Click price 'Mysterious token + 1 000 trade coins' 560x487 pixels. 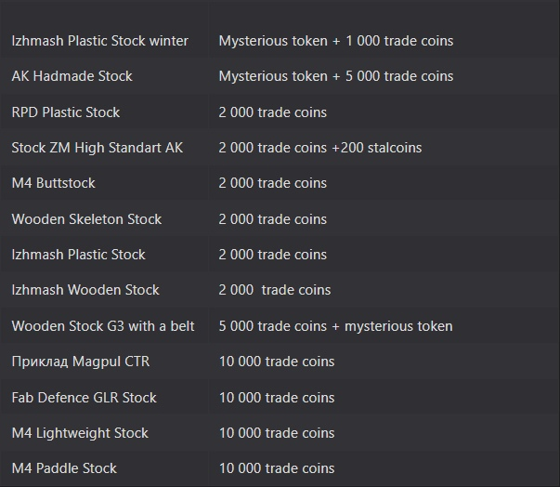(336, 41)
